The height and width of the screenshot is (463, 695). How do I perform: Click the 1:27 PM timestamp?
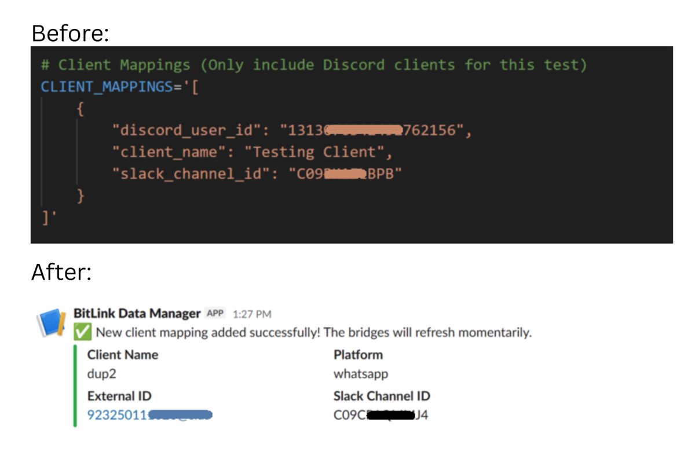tap(253, 314)
